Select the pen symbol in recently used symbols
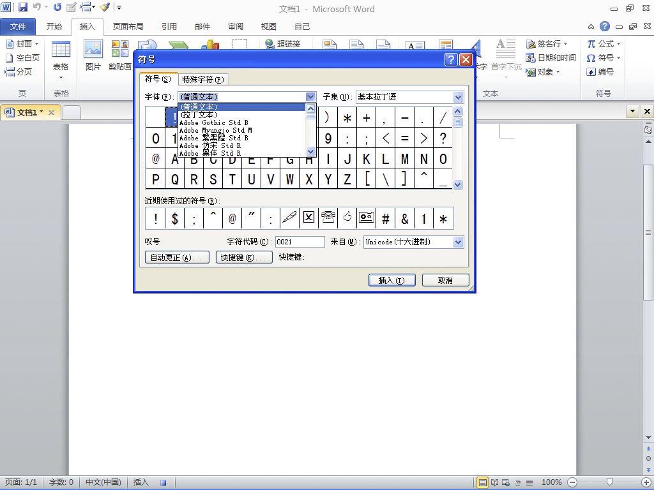This screenshot has height=490, width=654. pyautogui.click(x=289, y=218)
